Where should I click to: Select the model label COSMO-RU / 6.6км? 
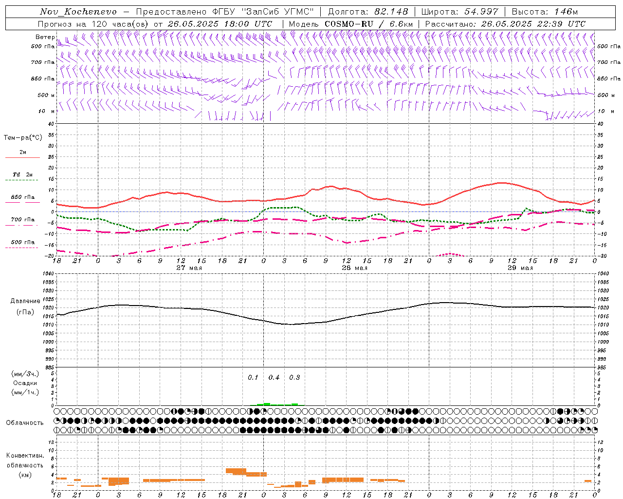(369, 24)
